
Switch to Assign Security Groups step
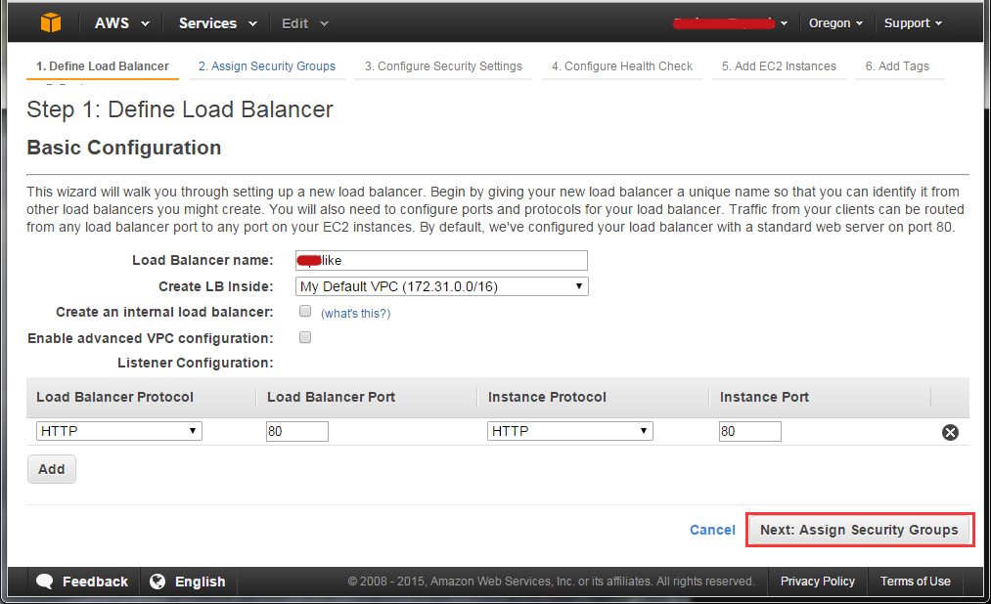tap(267, 66)
